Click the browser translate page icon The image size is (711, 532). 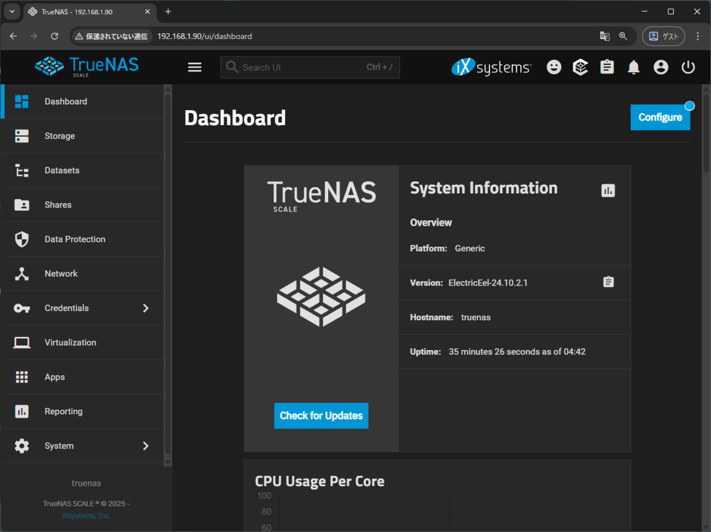click(604, 36)
